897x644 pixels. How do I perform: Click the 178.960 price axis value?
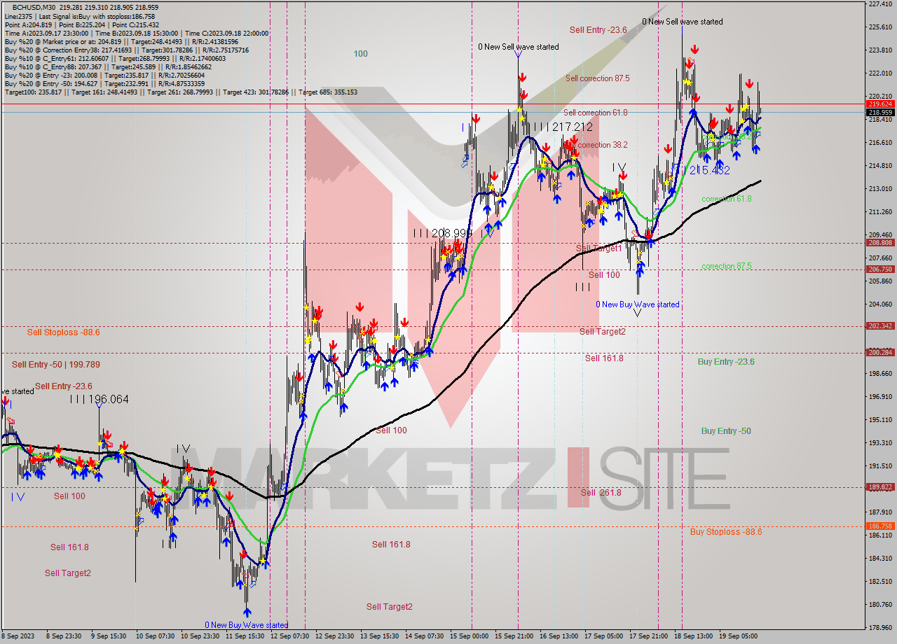pyautogui.click(x=880, y=628)
